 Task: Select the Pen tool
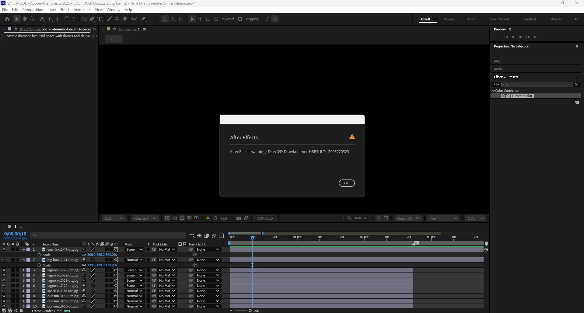coord(92,19)
